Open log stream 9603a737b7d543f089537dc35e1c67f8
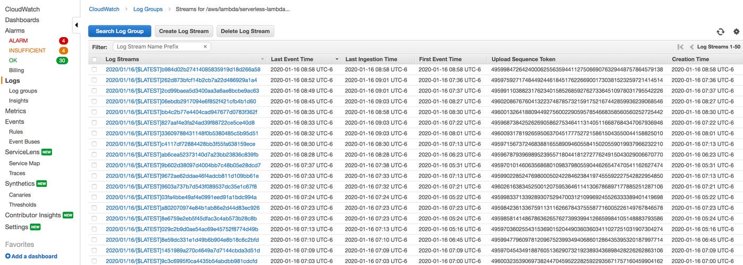Viewport: 743px width, 265px height. click(x=181, y=186)
